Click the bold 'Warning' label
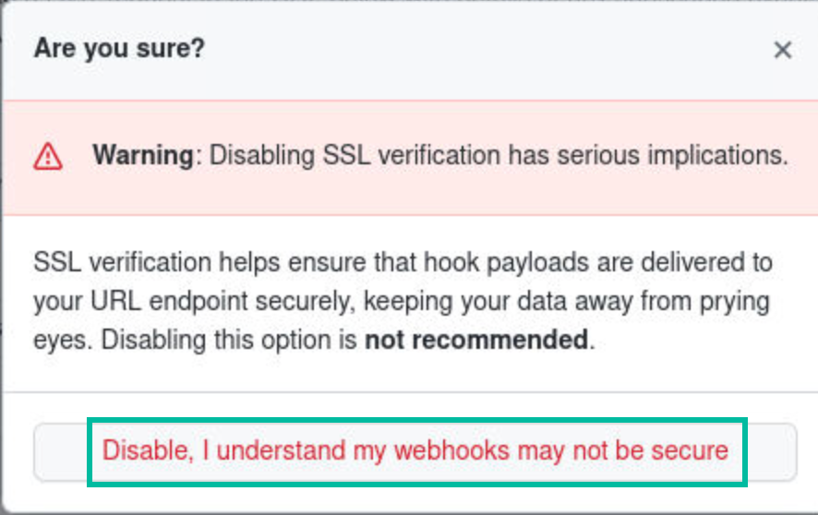The width and height of the screenshot is (818, 515). pyautogui.click(x=143, y=155)
